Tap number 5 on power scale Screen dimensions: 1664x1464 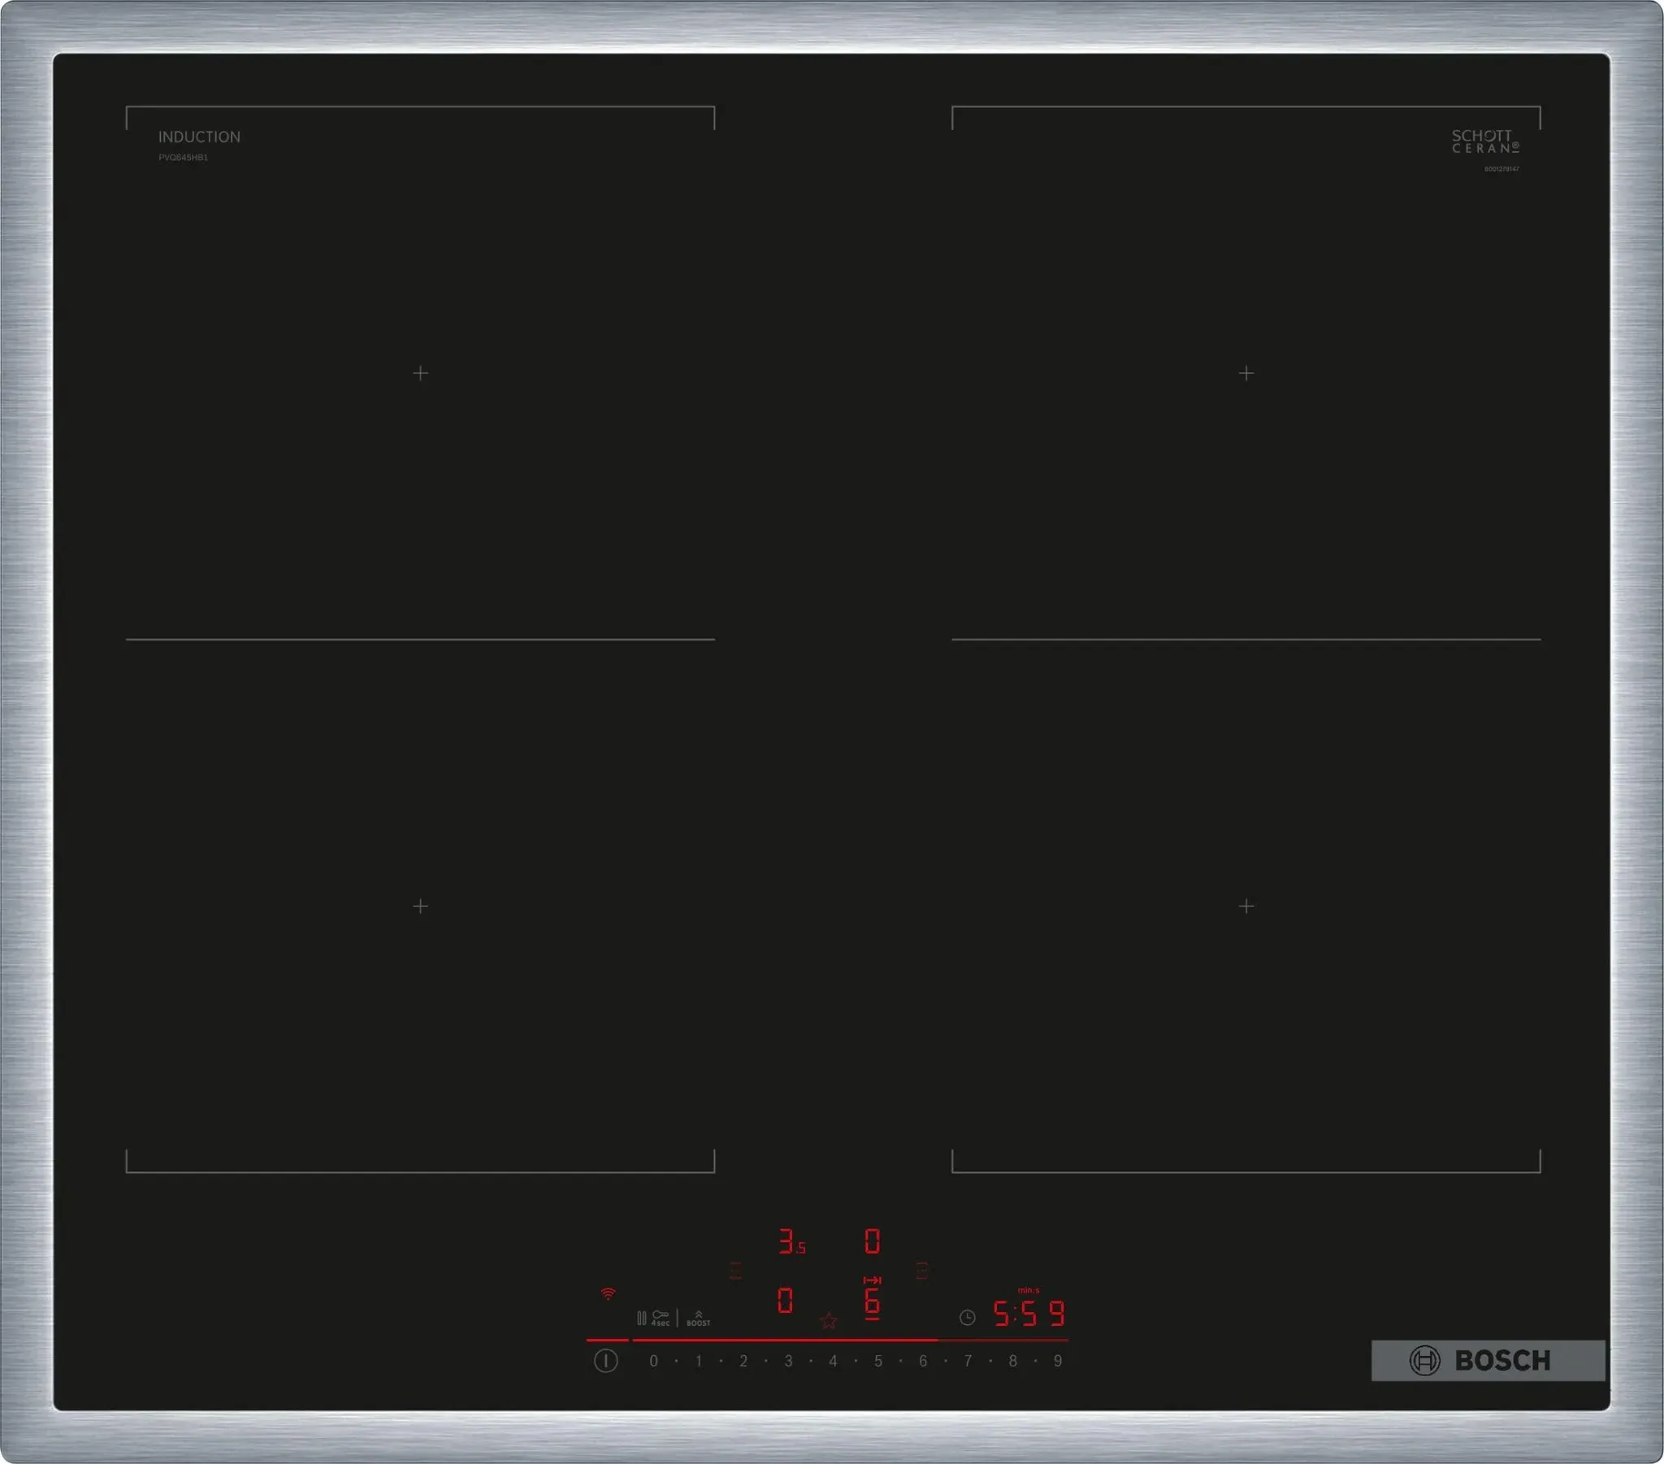tap(877, 1361)
